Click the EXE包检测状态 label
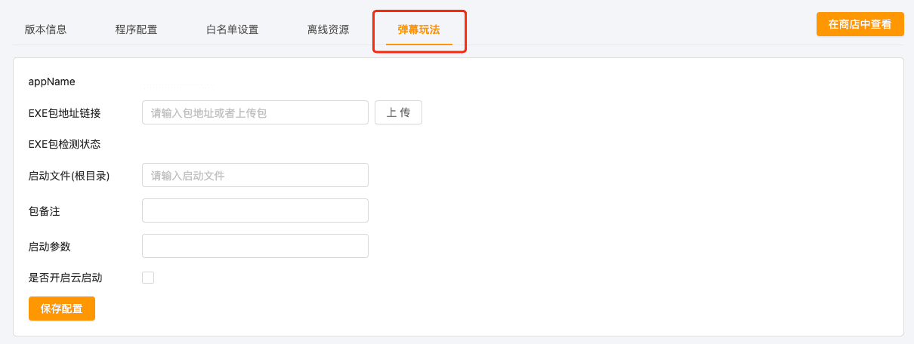This screenshot has width=914, height=344. (64, 144)
